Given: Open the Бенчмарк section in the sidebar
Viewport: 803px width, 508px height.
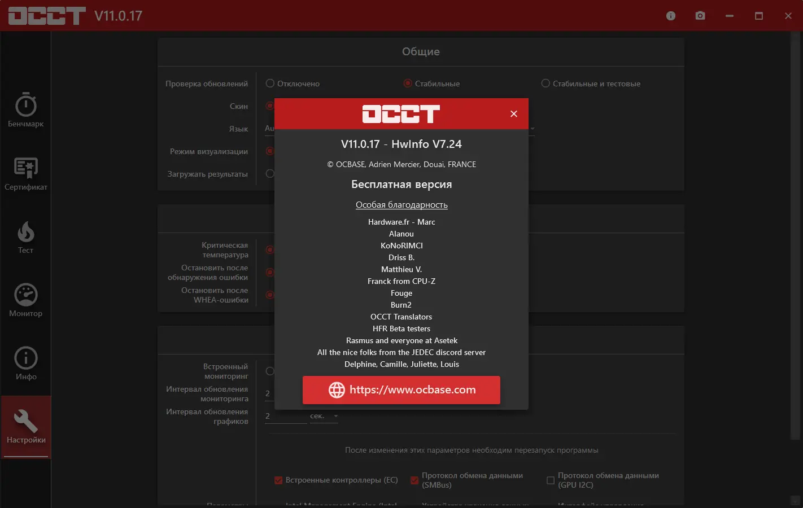Looking at the screenshot, I should 25,110.
